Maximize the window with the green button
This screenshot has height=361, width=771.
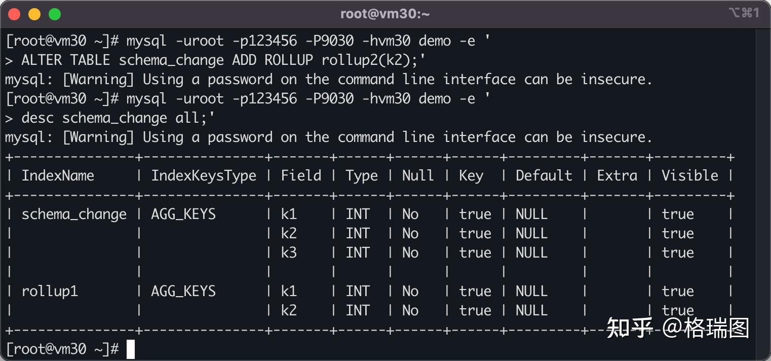coord(55,14)
